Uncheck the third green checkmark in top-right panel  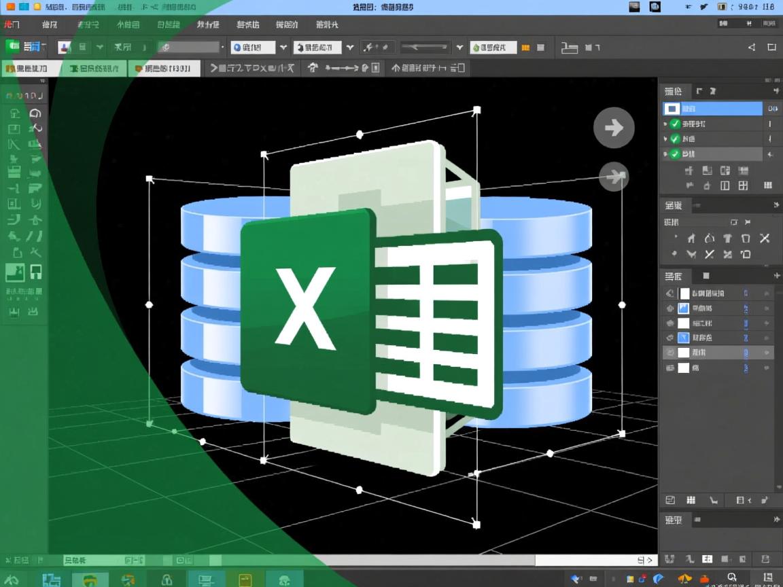tap(675, 154)
